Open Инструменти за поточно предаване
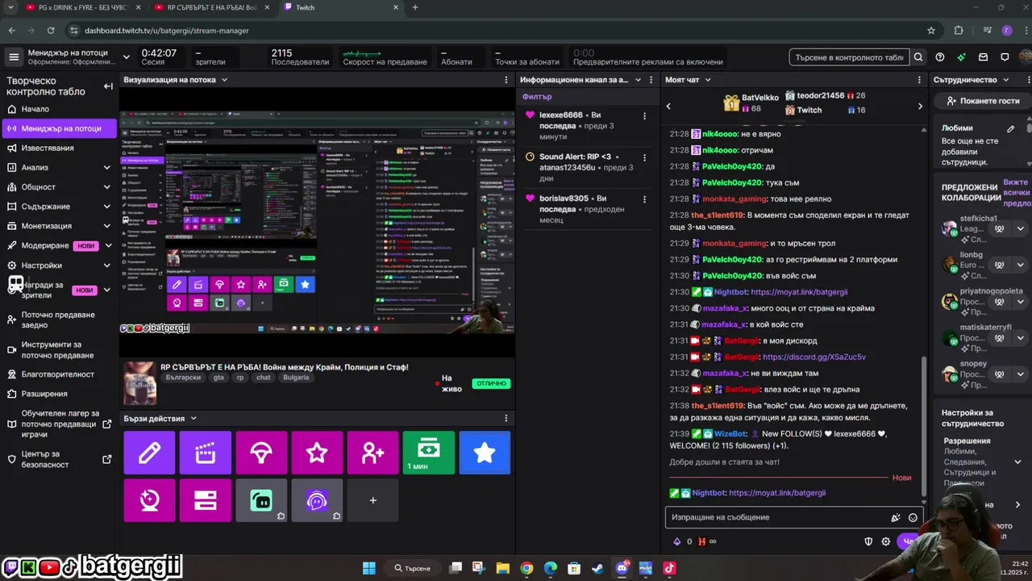Viewport: 1032px width, 581px height. coord(57,349)
